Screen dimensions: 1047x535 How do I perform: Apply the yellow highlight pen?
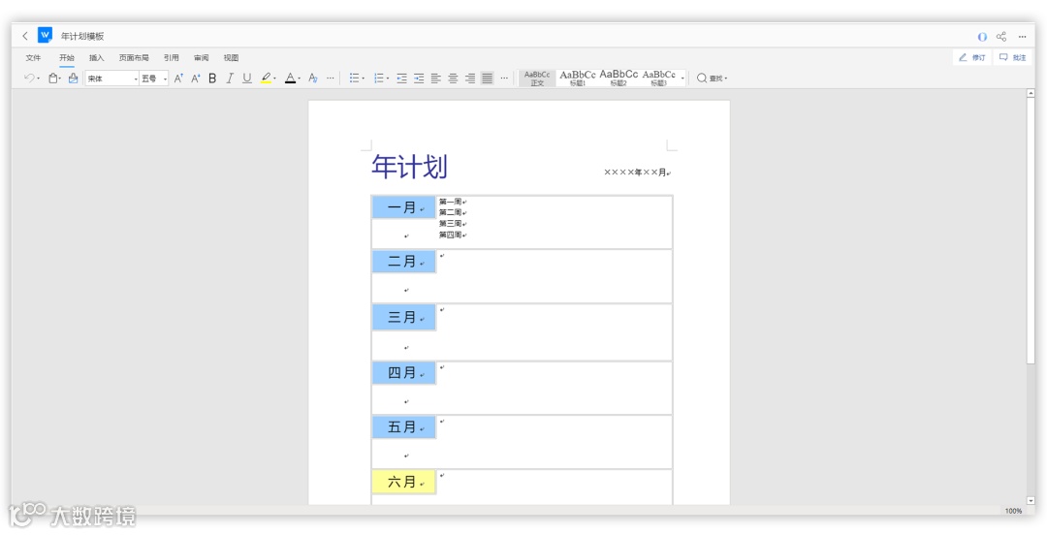(266, 79)
